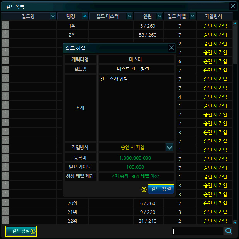
Task: Click the guild emblem of rank 1위
Action: (5, 26)
